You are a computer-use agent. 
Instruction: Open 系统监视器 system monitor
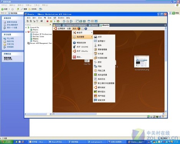point(104,75)
